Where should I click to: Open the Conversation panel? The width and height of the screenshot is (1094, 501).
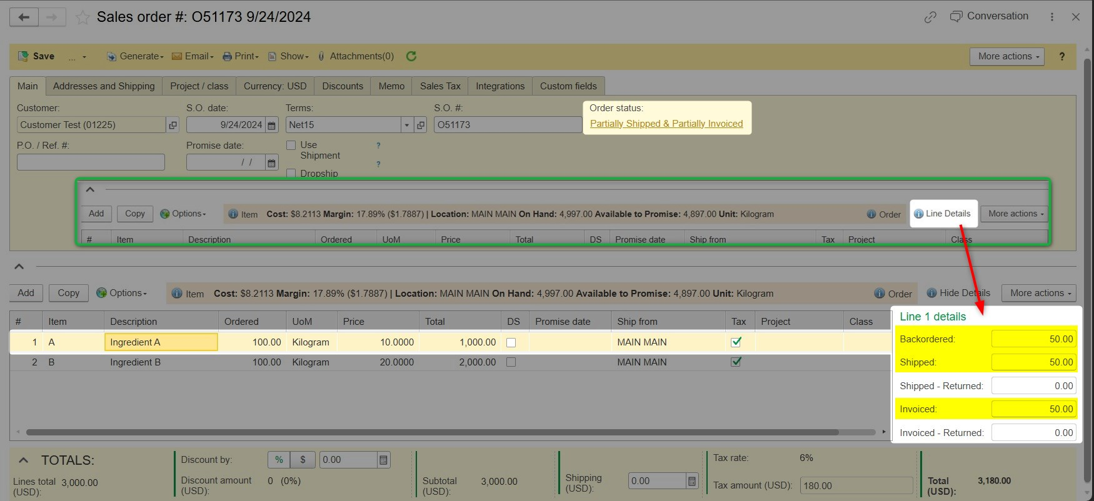[x=989, y=16]
